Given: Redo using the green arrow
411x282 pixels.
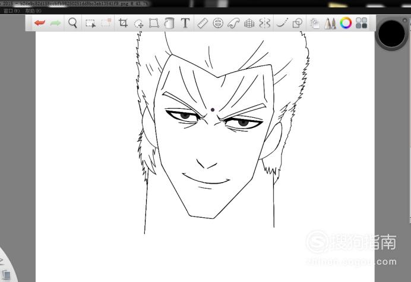Looking at the screenshot, I should [55, 23].
